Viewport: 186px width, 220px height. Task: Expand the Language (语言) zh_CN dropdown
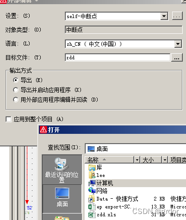click(x=178, y=44)
